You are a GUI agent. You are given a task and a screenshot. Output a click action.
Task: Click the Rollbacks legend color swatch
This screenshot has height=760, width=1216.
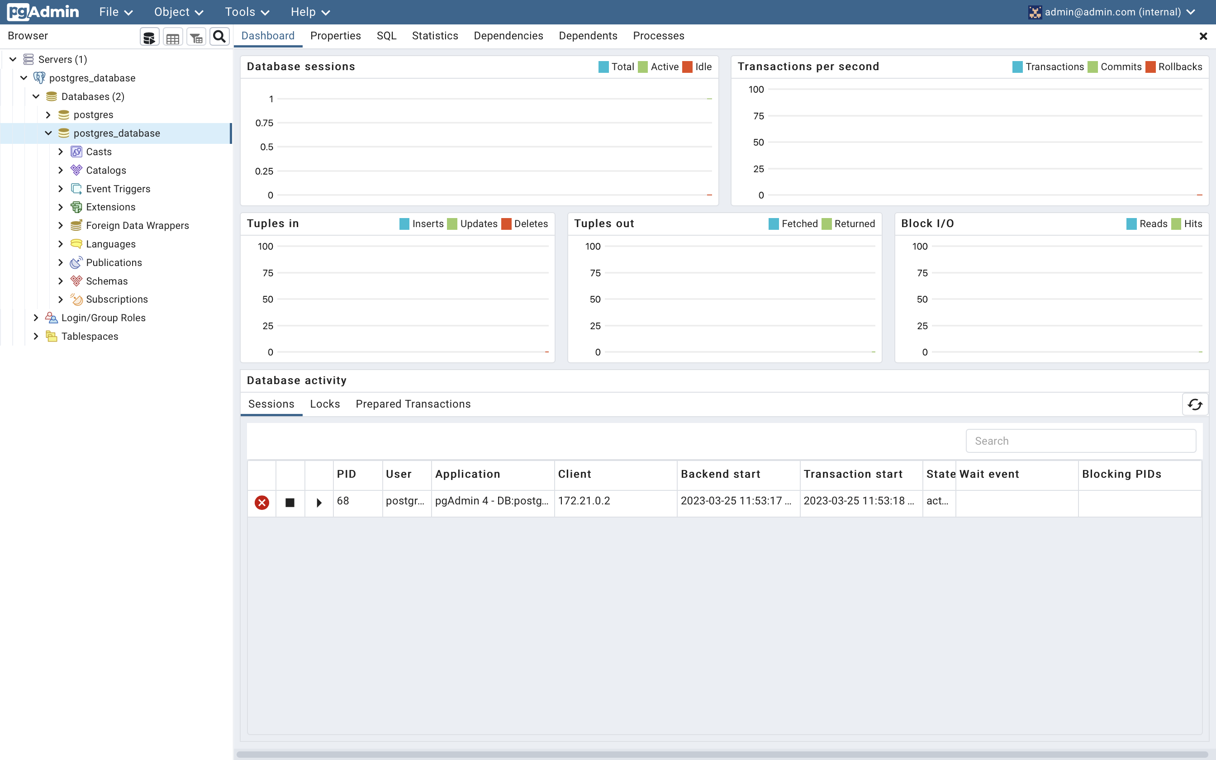pos(1150,67)
